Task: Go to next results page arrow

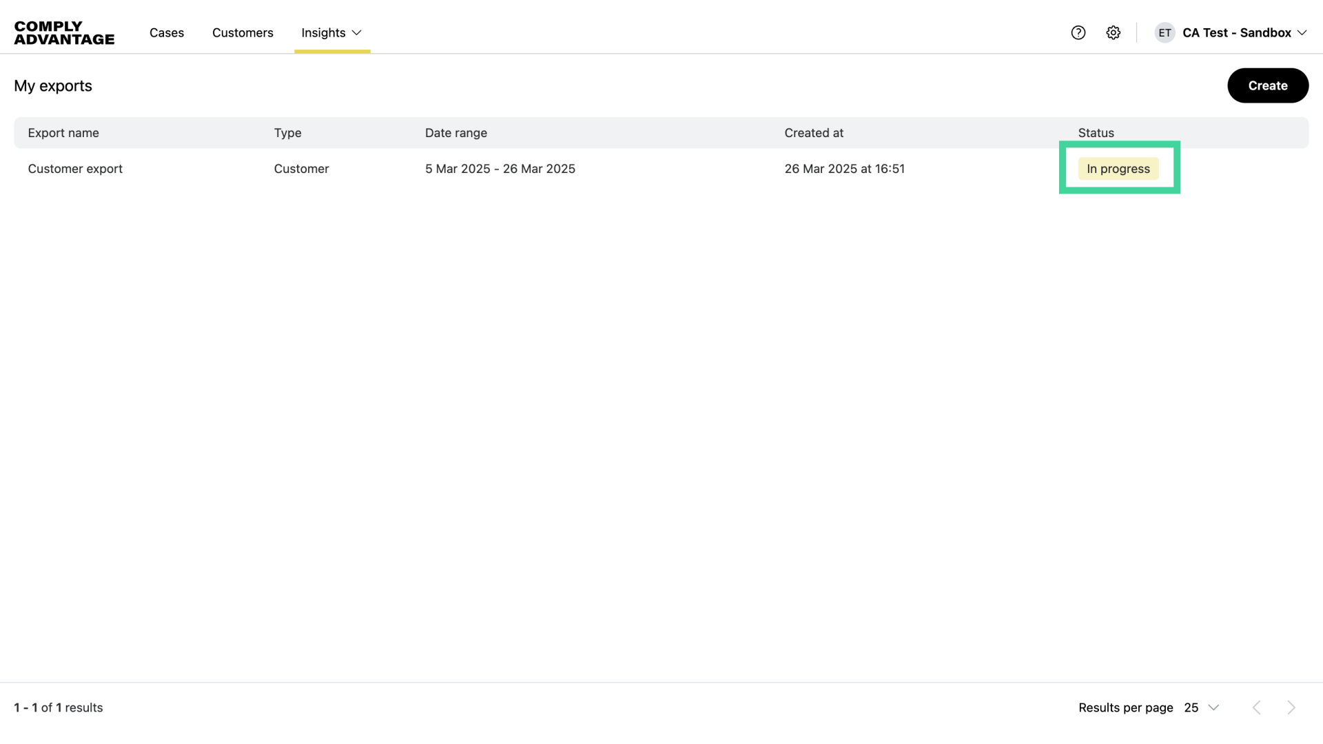Action: tap(1291, 707)
